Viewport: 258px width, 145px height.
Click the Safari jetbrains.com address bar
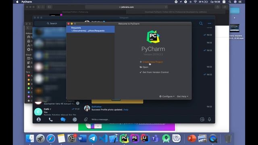pos(127,7)
